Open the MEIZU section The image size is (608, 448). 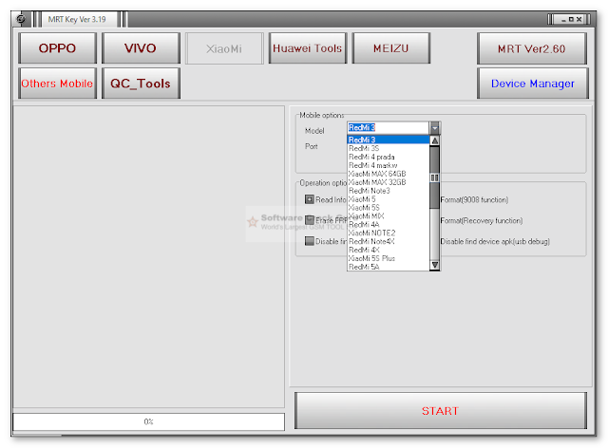(x=390, y=48)
